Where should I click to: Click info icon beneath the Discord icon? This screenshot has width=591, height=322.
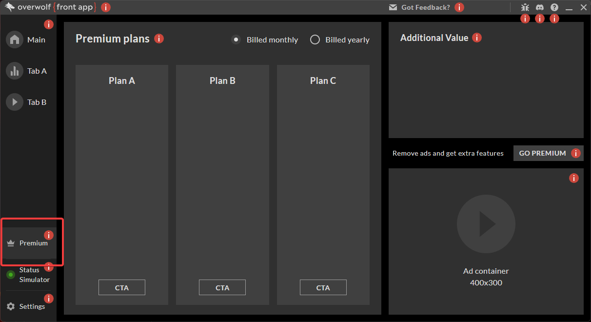click(540, 19)
